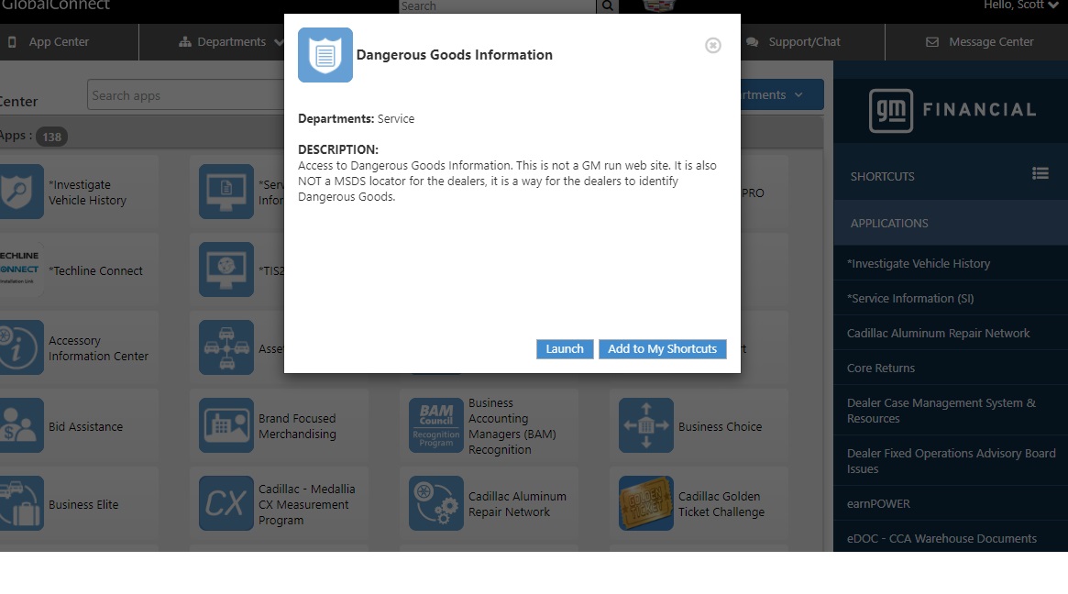Click the 138 apps count badge
This screenshot has width=1068, height=594.
tap(51, 137)
